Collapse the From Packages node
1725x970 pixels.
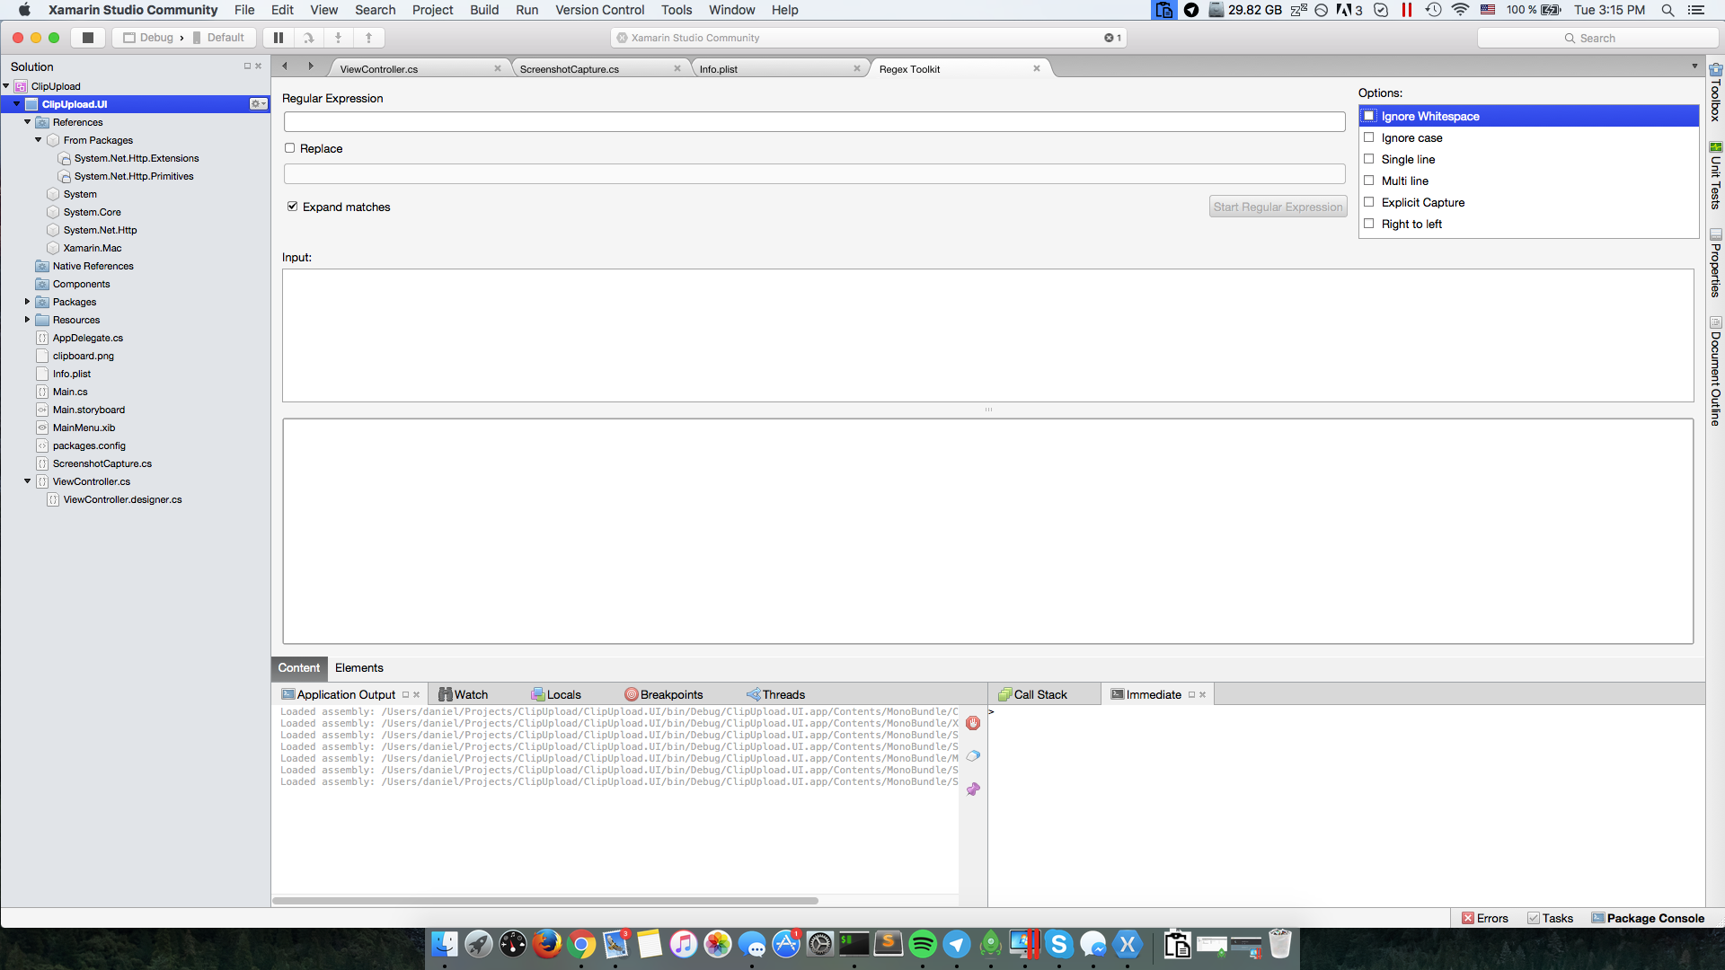(x=39, y=140)
